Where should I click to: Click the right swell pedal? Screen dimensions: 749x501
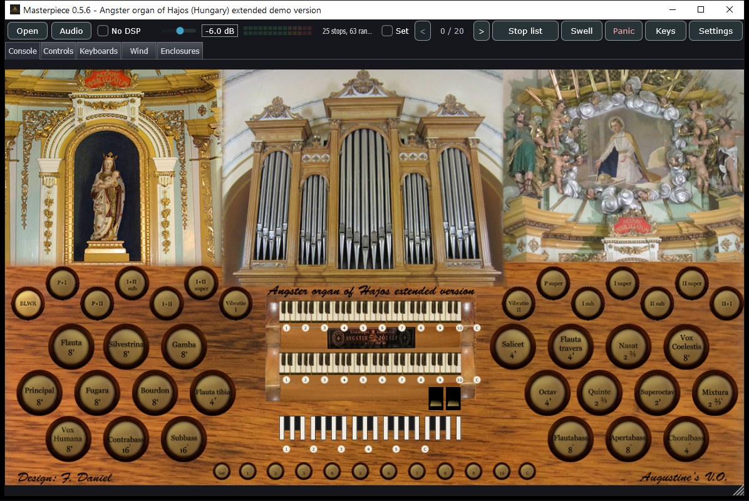point(453,398)
